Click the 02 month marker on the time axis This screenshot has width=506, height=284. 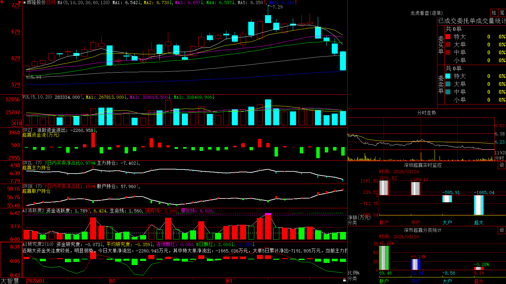click(x=113, y=281)
